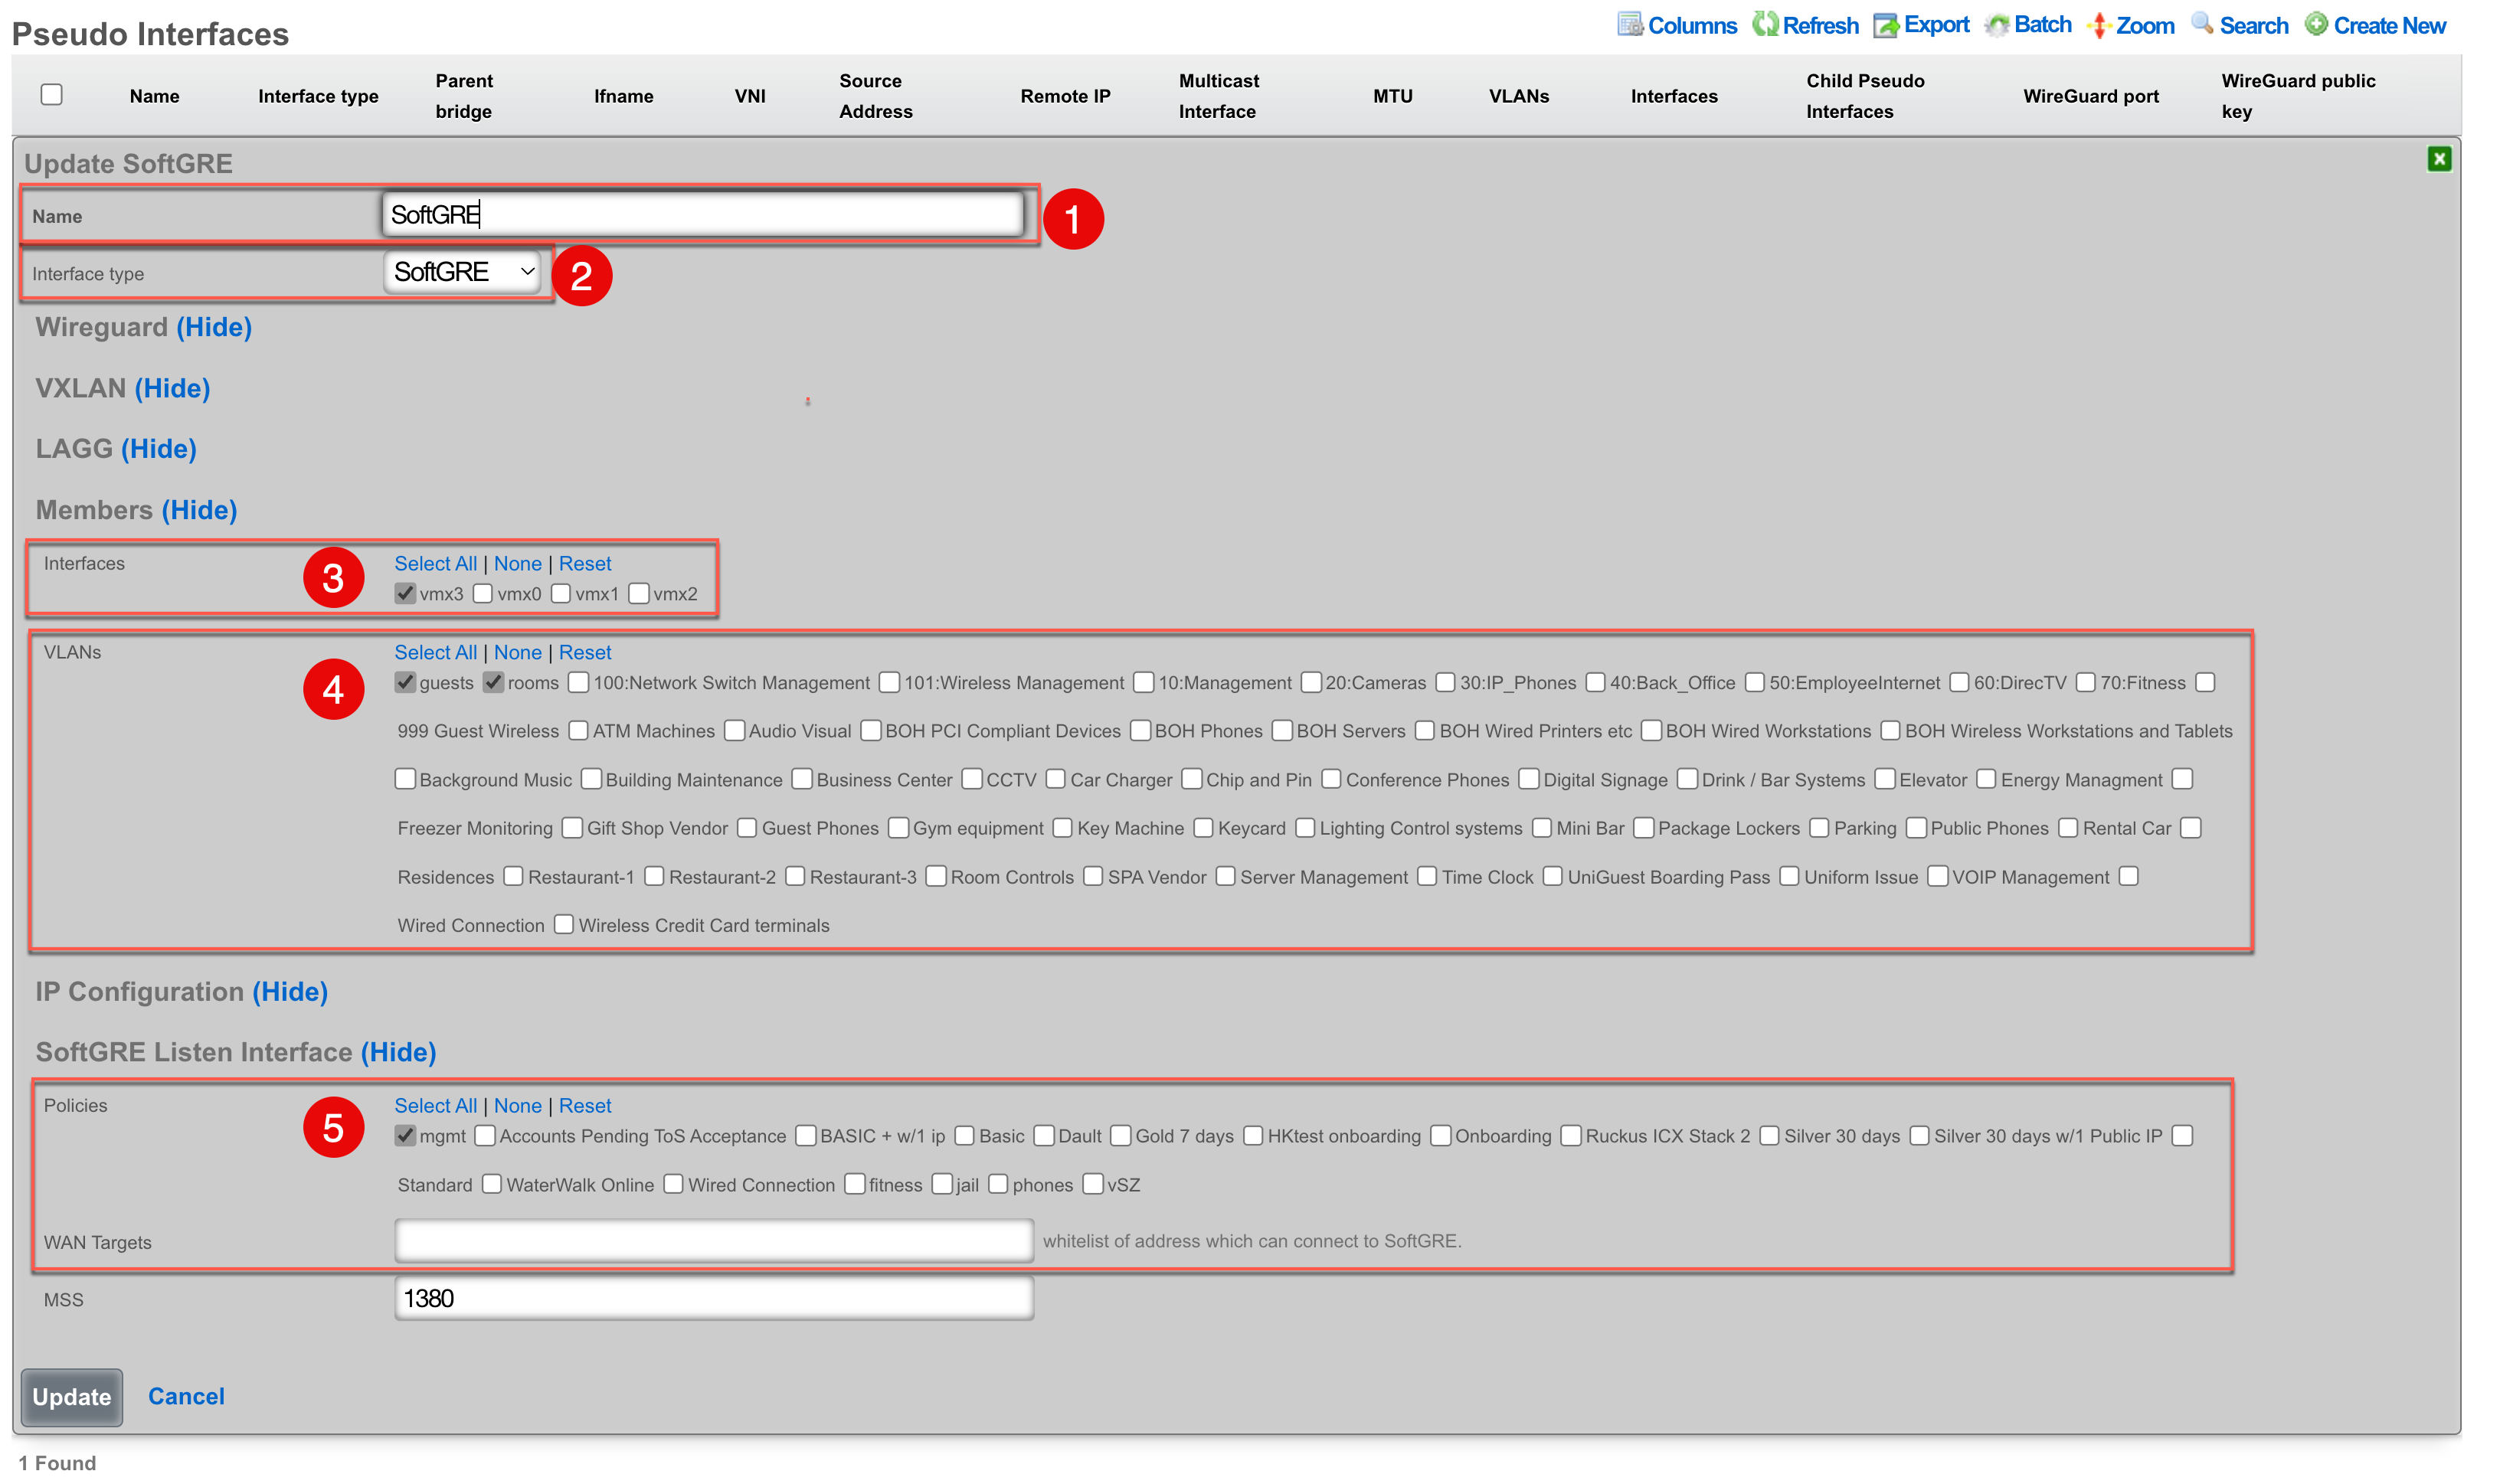Click the Update button

coord(72,1397)
